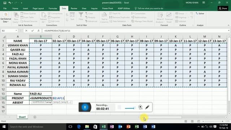This screenshot has width=231, height=130.
Task: Open File Explorer from taskbar
Action: (87, 127)
